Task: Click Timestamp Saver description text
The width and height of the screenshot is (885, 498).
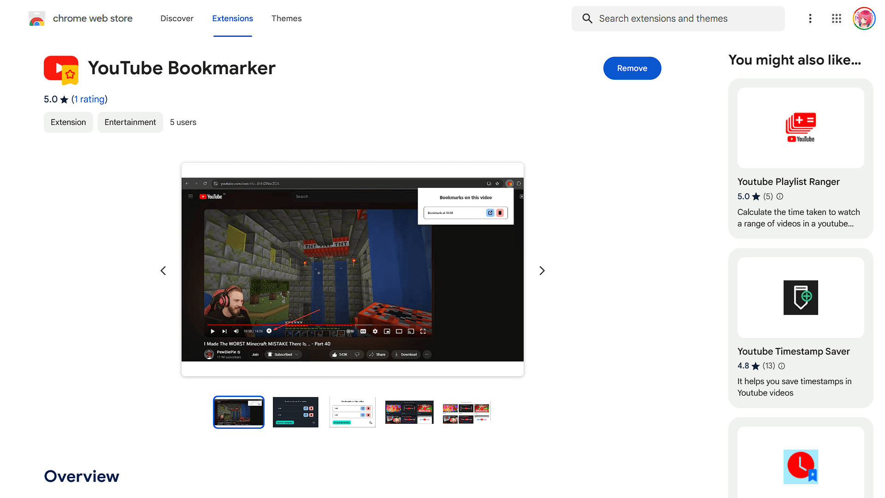Action: click(x=794, y=387)
